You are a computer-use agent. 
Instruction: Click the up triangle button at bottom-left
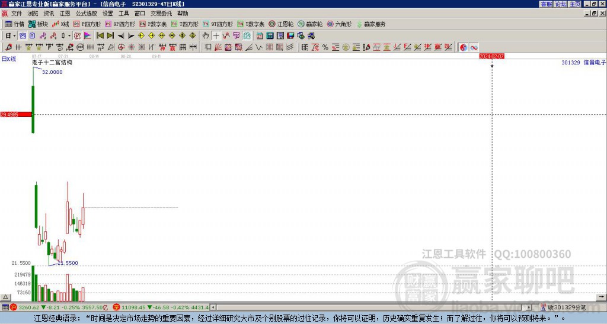pos(5,297)
